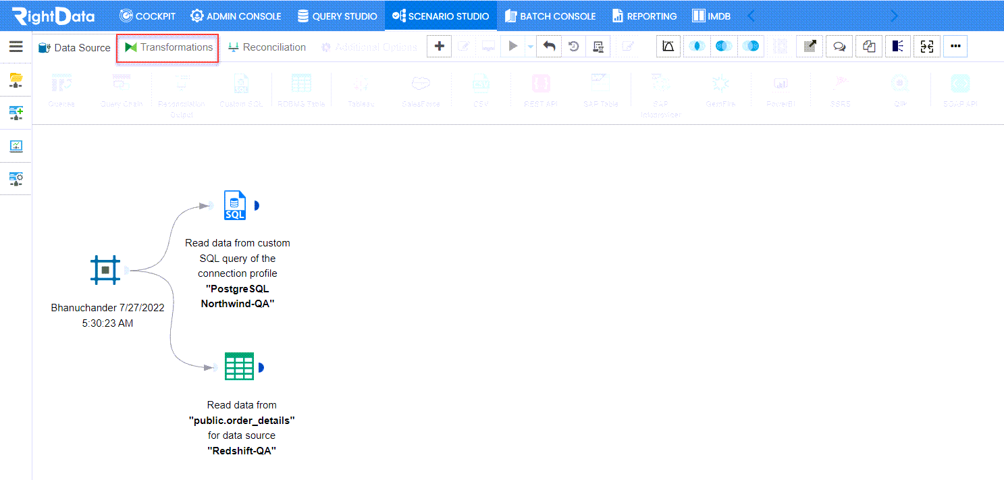
Task: Click the "PostgreSQL Northwind-QA" label
Action: click(x=238, y=296)
